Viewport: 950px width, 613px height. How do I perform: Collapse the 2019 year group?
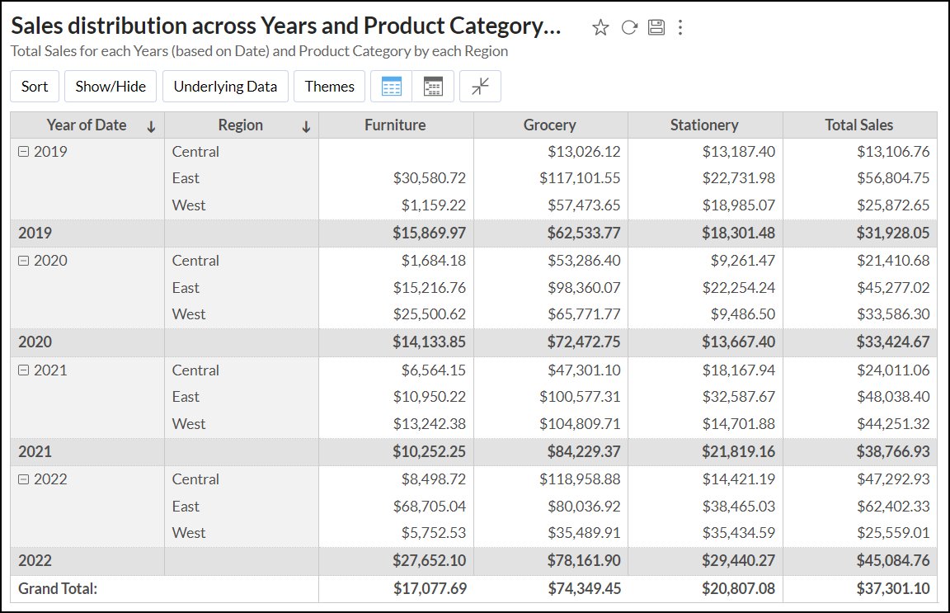pos(23,152)
